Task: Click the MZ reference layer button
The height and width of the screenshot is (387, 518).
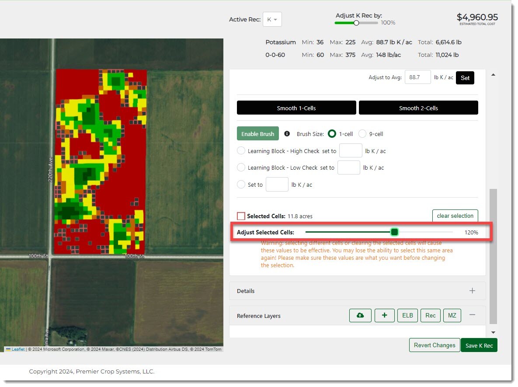Action: [x=452, y=315]
